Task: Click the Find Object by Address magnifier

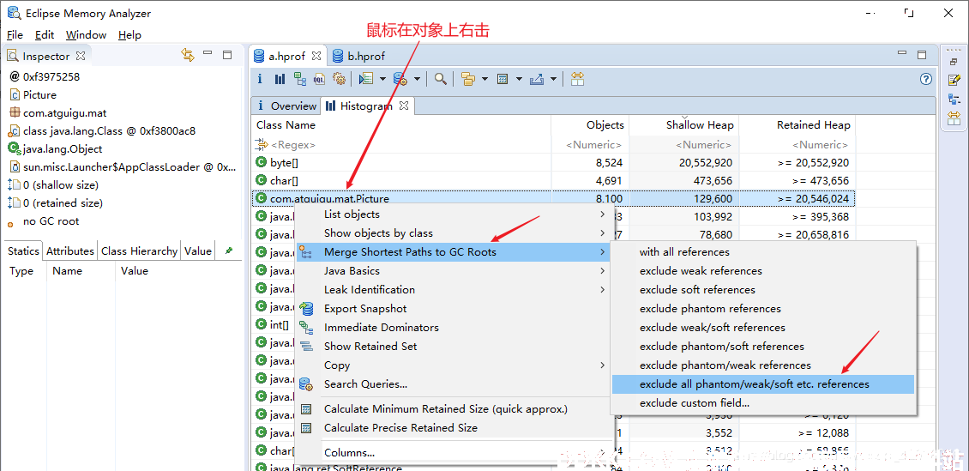Action: (x=440, y=79)
